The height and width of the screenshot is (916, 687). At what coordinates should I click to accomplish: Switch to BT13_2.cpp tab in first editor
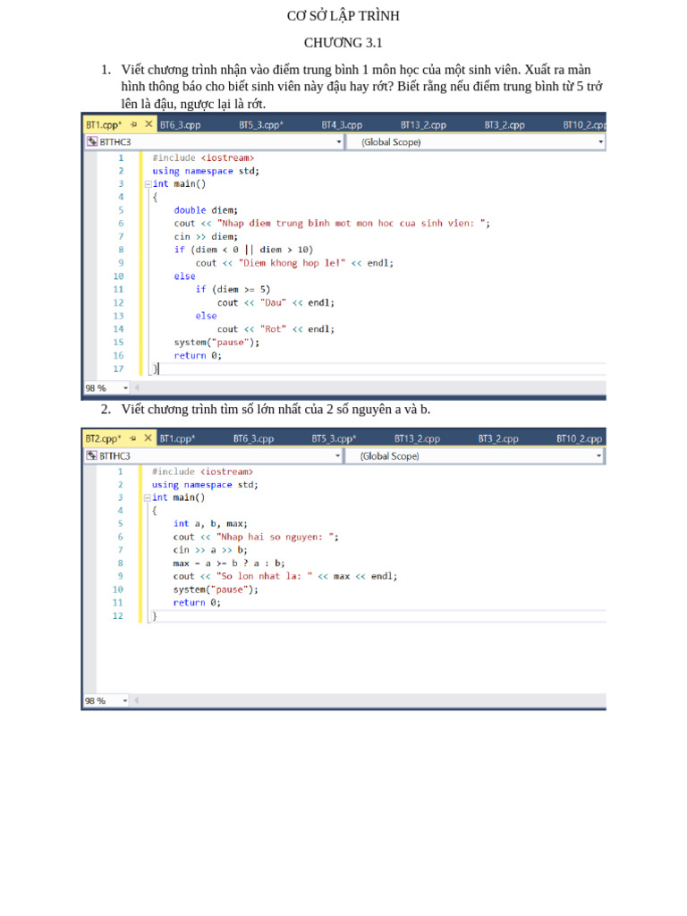point(423,125)
